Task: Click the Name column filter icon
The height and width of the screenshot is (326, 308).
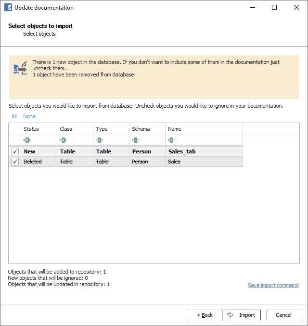Action: coord(171,140)
